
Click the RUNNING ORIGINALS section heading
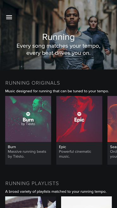tap(33, 83)
